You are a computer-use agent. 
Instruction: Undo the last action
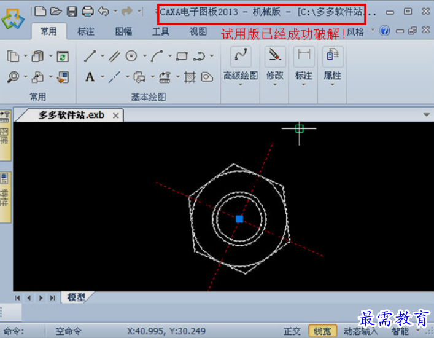pos(104,11)
